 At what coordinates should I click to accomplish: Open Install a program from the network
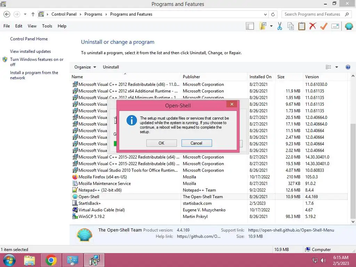(34, 75)
